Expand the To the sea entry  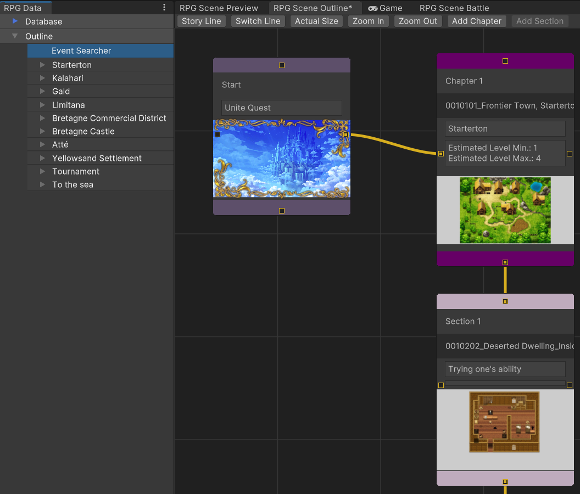42,184
